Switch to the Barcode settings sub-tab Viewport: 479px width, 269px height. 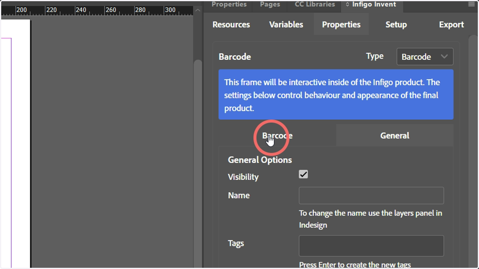point(277,135)
